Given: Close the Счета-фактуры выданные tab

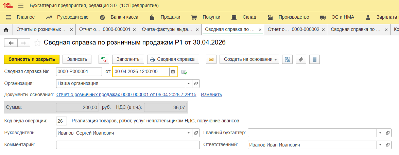Looking at the screenshot, I should click(197, 30).
